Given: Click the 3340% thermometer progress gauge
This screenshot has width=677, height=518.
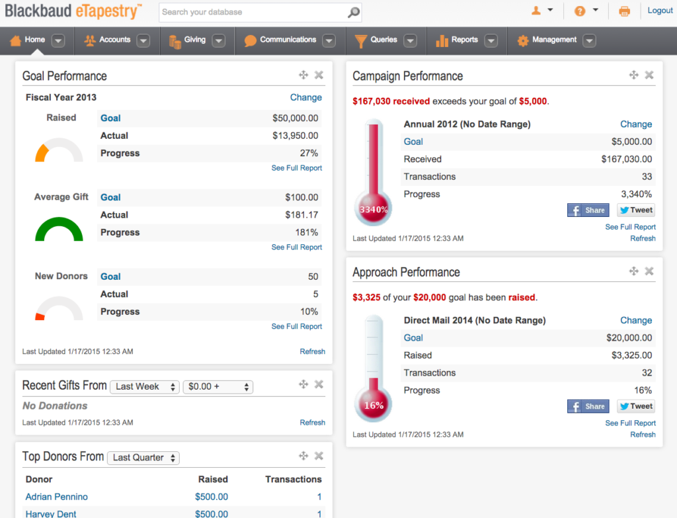Looking at the screenshot, I should point(373,207).
